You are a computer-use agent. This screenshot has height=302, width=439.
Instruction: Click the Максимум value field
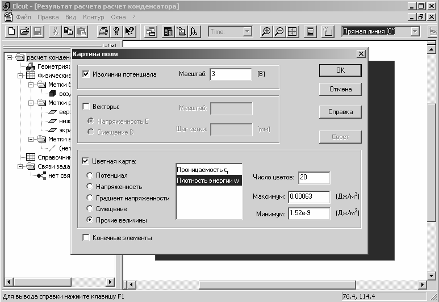309,197
